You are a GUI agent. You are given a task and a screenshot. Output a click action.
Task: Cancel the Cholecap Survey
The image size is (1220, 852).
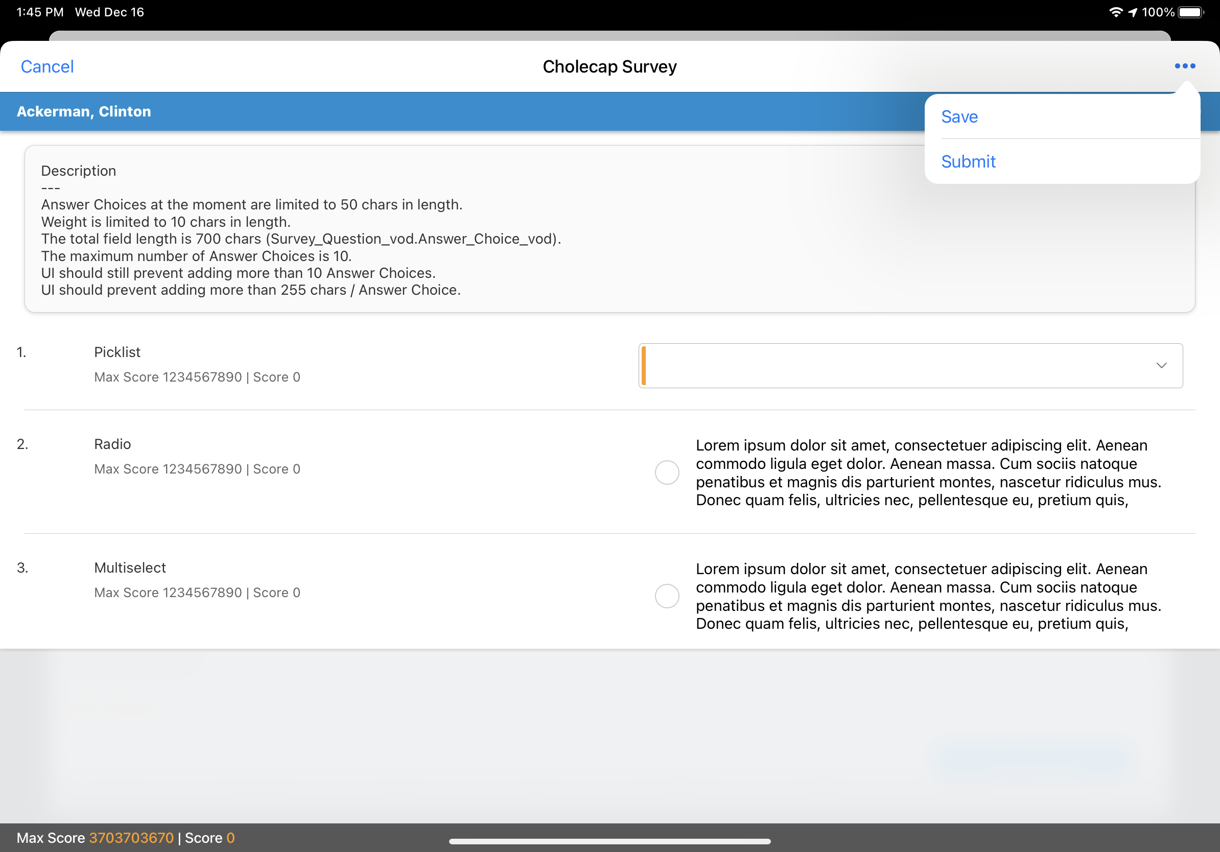(47, 66)
